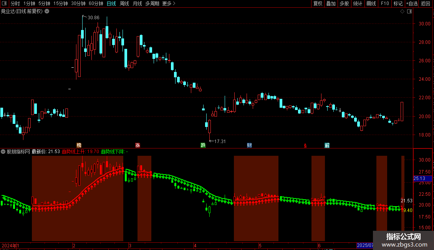
Task: Switch to 周线 weekly chart
Action: (124, 3)
